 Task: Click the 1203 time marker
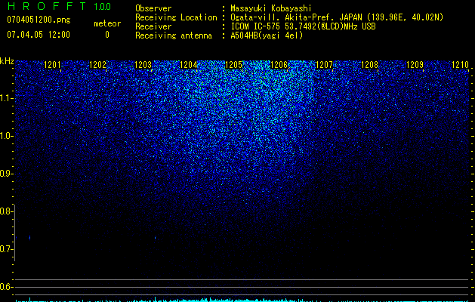tap(143, 65)
